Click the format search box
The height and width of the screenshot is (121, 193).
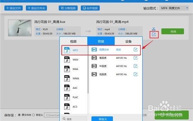(x=74, y=119)
